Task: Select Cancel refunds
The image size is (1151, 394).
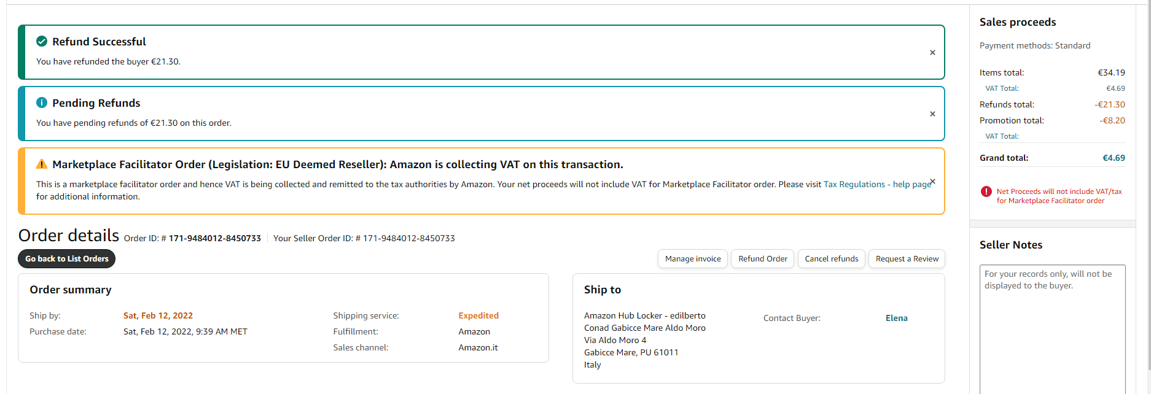Action: pos(832,259)
